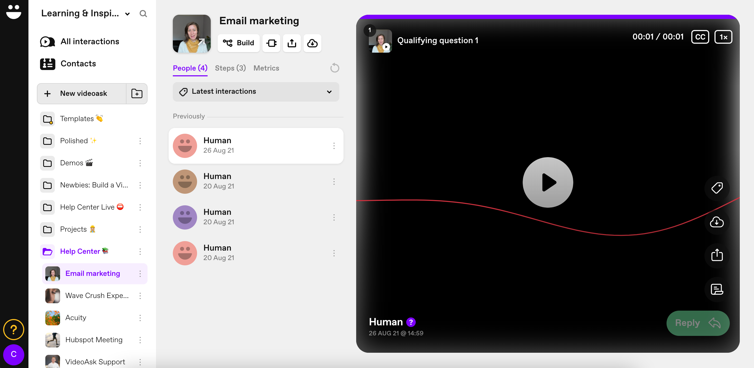Screen dimensions: 754x368
Task: Open the Templates folder
Action: pyautogui.click(x=72, y=119)
